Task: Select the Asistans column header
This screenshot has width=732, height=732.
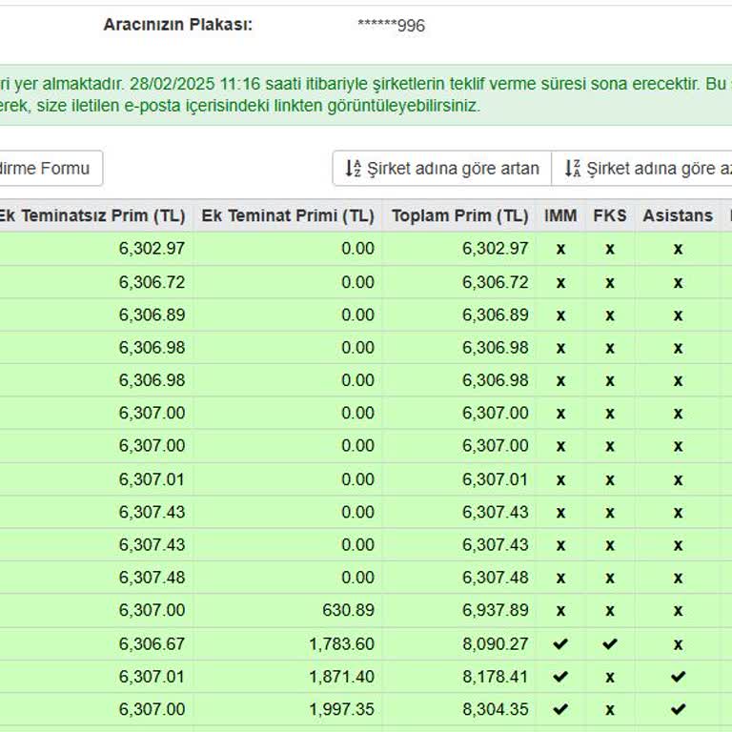Action: pos(678,215)
